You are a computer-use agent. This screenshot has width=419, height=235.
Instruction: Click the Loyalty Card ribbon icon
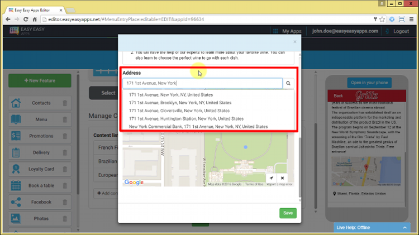[16, 169]
